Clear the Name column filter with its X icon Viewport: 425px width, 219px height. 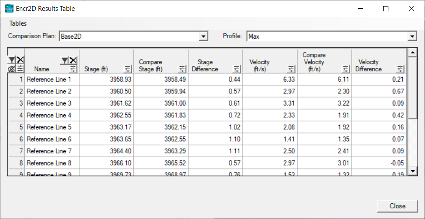click(x=73, y=61)
